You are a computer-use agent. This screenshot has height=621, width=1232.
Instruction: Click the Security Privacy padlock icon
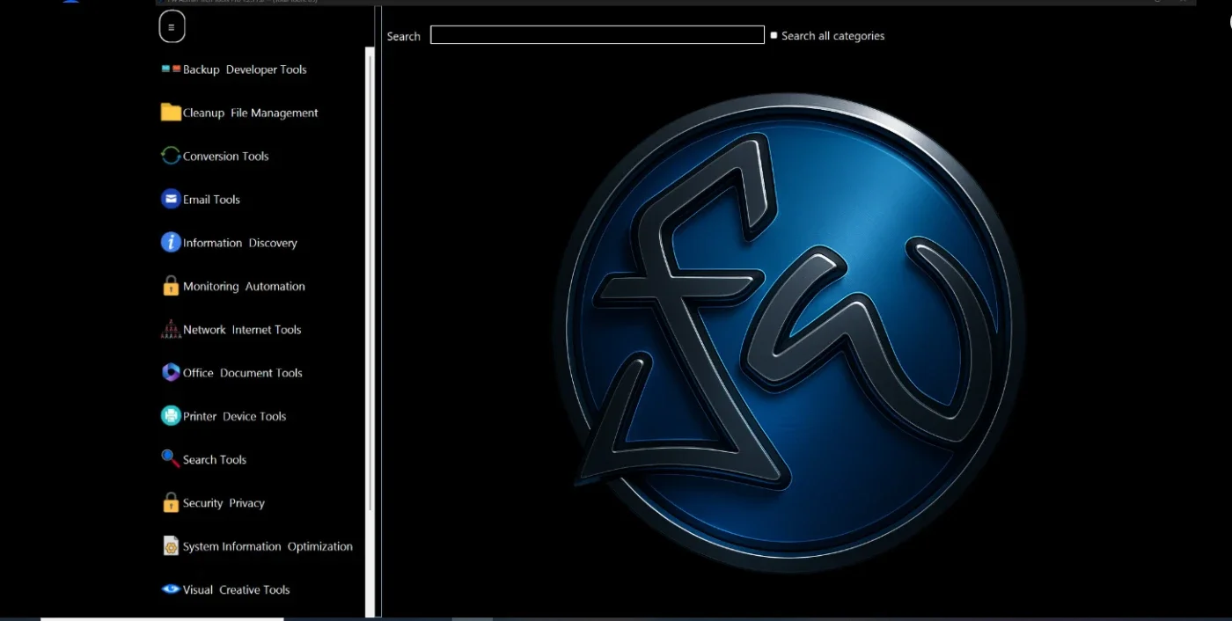(x=171, y=502)
